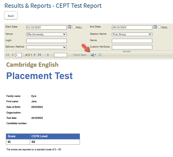Image resolution: width=173 pixels, height=157 pixels.
Task: Click the current page number box
Action: click(x=19, y=55)
